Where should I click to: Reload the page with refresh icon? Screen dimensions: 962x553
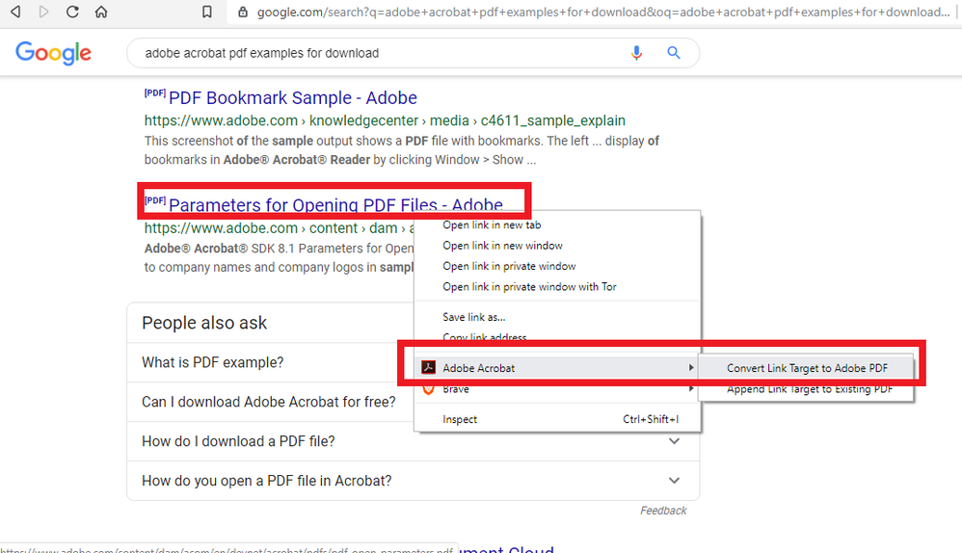72,13
